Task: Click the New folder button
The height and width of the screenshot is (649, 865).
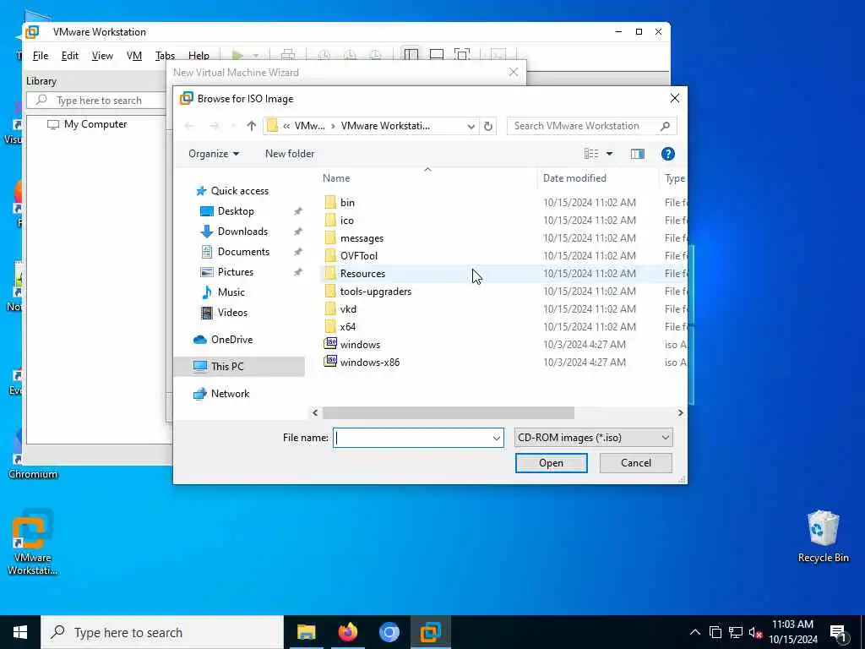Action: click(x=290, y=154)
